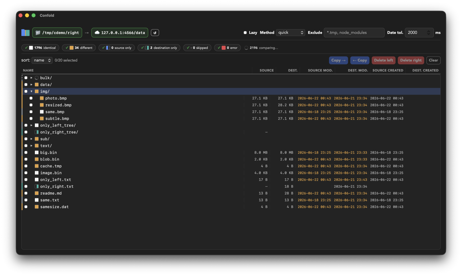Click the DEST. CREATED column header
The image size is (462, 276).
(425, 70)
